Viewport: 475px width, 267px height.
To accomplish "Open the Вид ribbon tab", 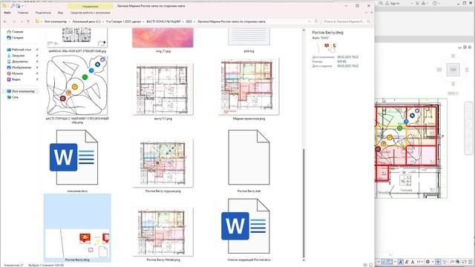I will [61, 13].
